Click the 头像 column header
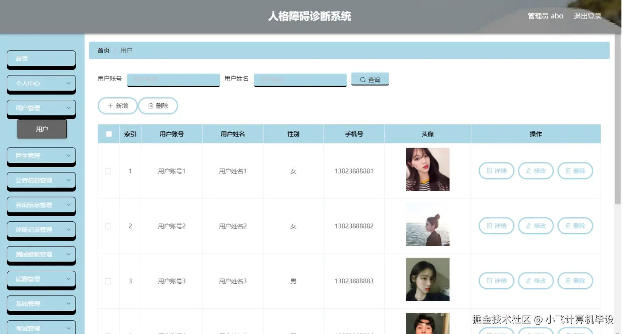 click(x=428, y=134)
